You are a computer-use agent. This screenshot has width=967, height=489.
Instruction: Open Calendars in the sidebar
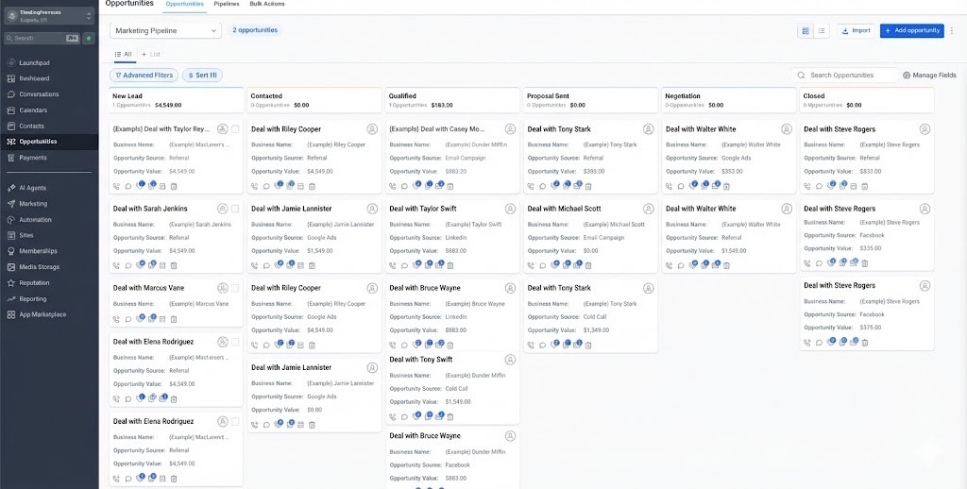pos(33,110)
